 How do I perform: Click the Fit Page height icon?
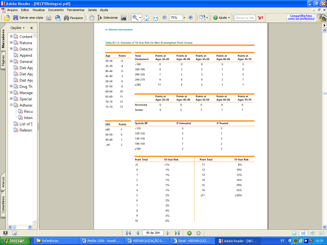click(146, 18)
